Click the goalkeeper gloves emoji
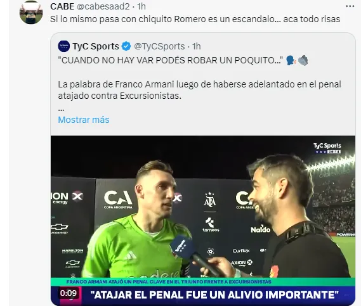 click(x=303, y=60)
